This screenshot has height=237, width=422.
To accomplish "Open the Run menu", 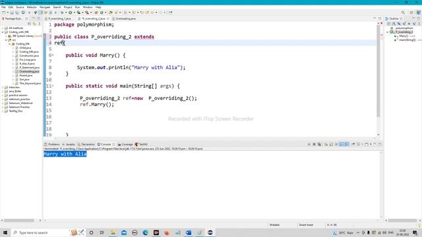I will point(78,7).
